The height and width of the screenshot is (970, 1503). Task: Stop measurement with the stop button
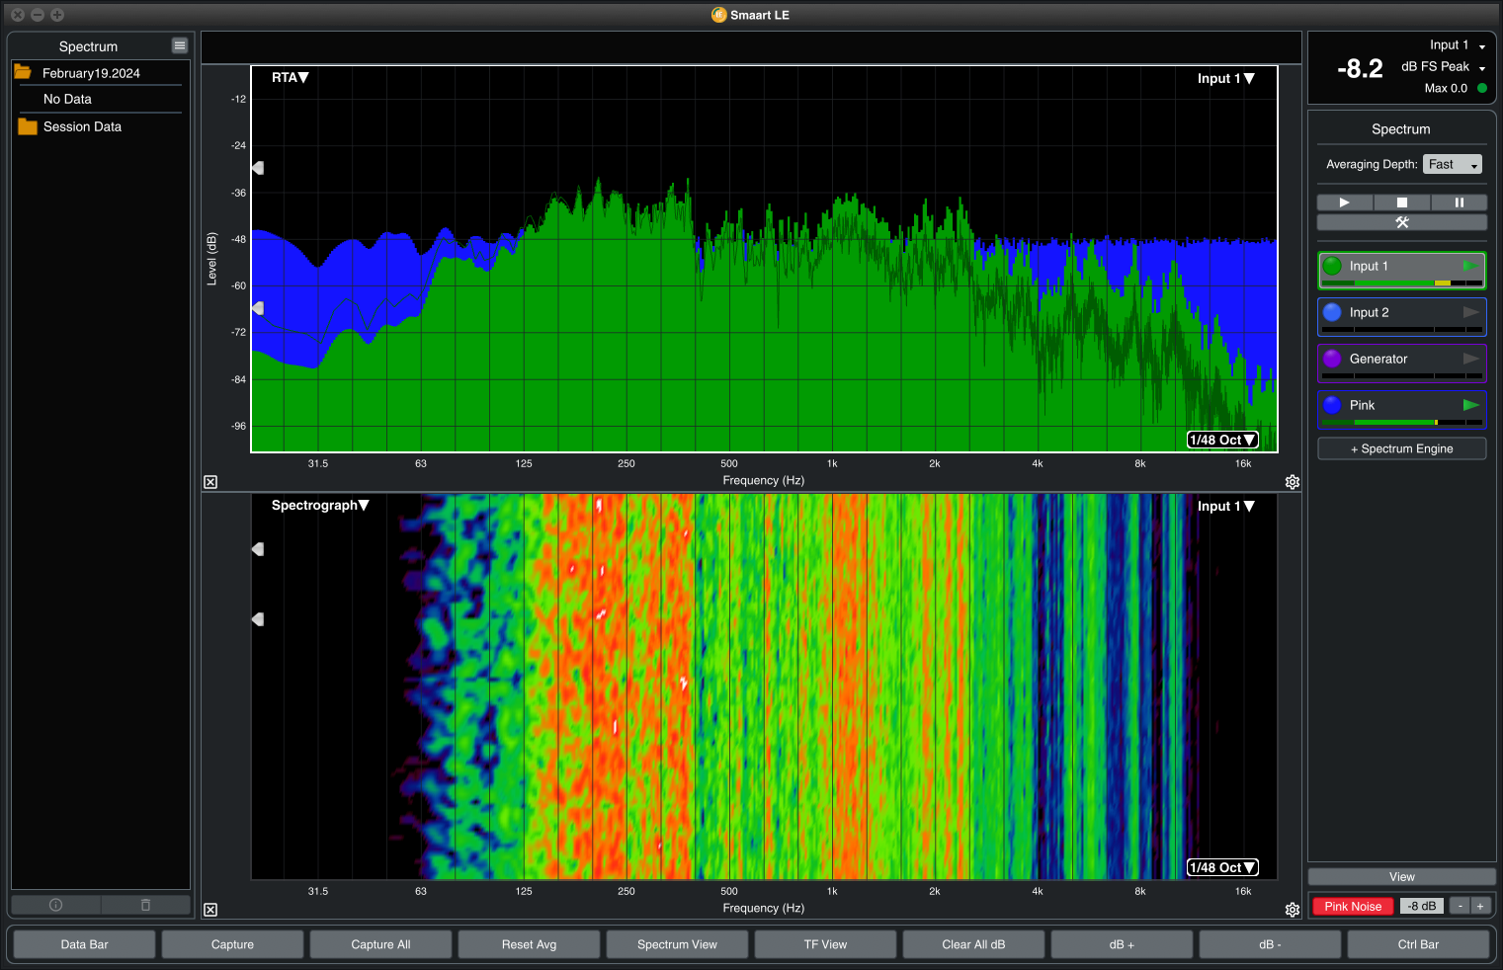click(1401, 202)
